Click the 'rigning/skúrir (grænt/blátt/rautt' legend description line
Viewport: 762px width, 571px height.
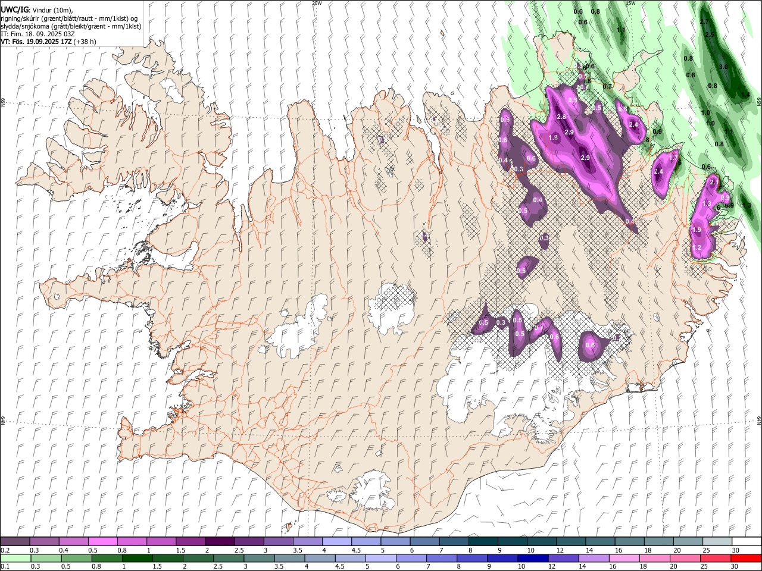click(x=69, y=18)
